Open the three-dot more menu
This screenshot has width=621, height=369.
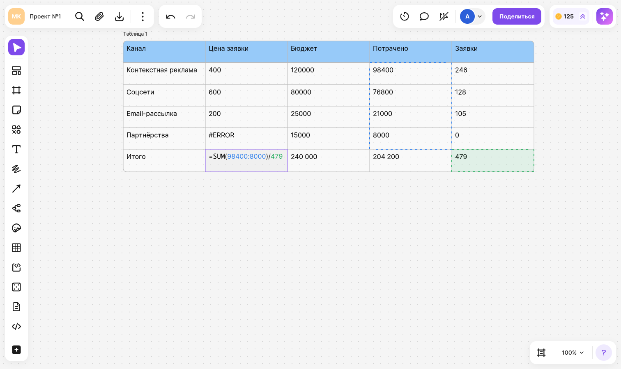pyautogui.click(x=143, y=16)
